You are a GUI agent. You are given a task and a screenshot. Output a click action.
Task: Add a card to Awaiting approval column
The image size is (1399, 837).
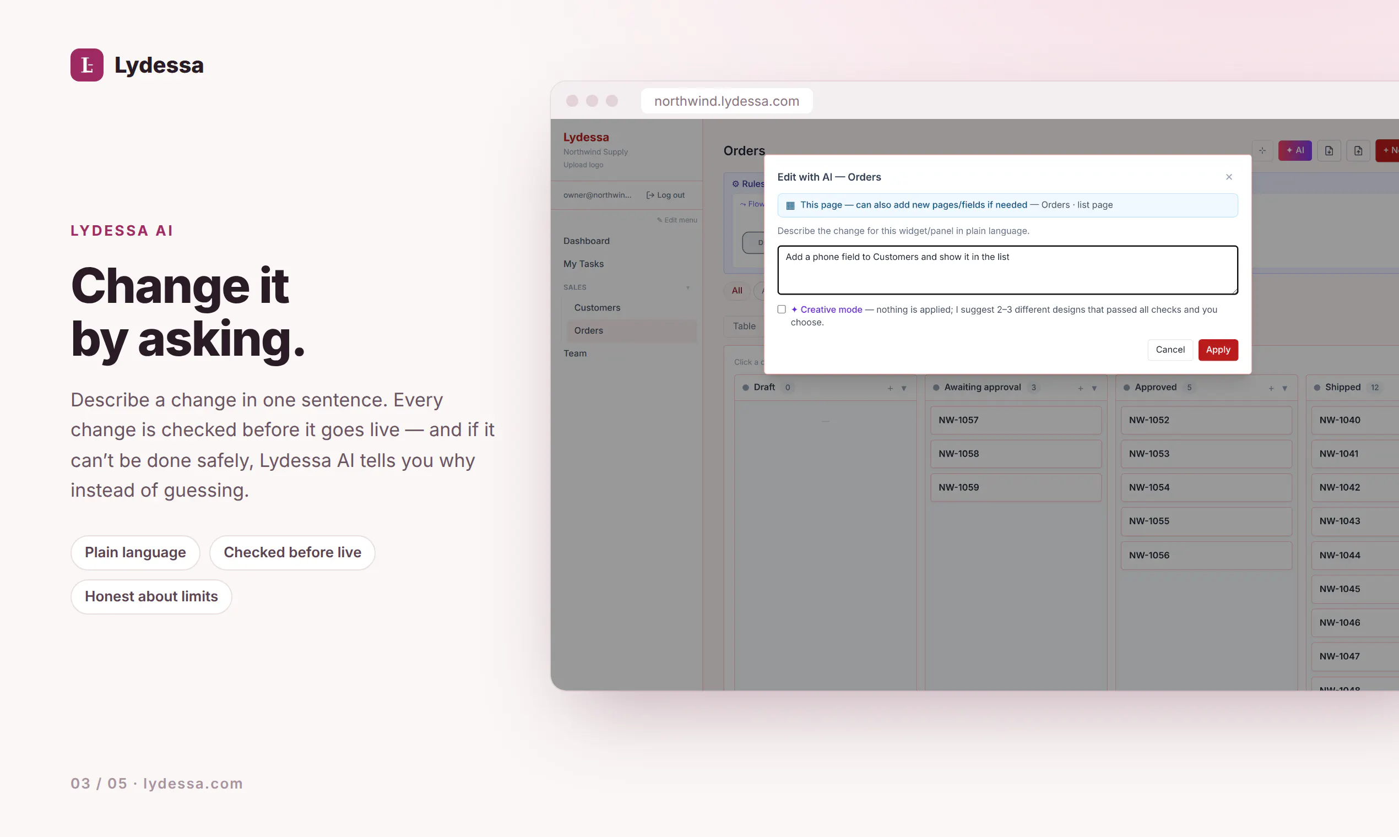[1080, 388]
